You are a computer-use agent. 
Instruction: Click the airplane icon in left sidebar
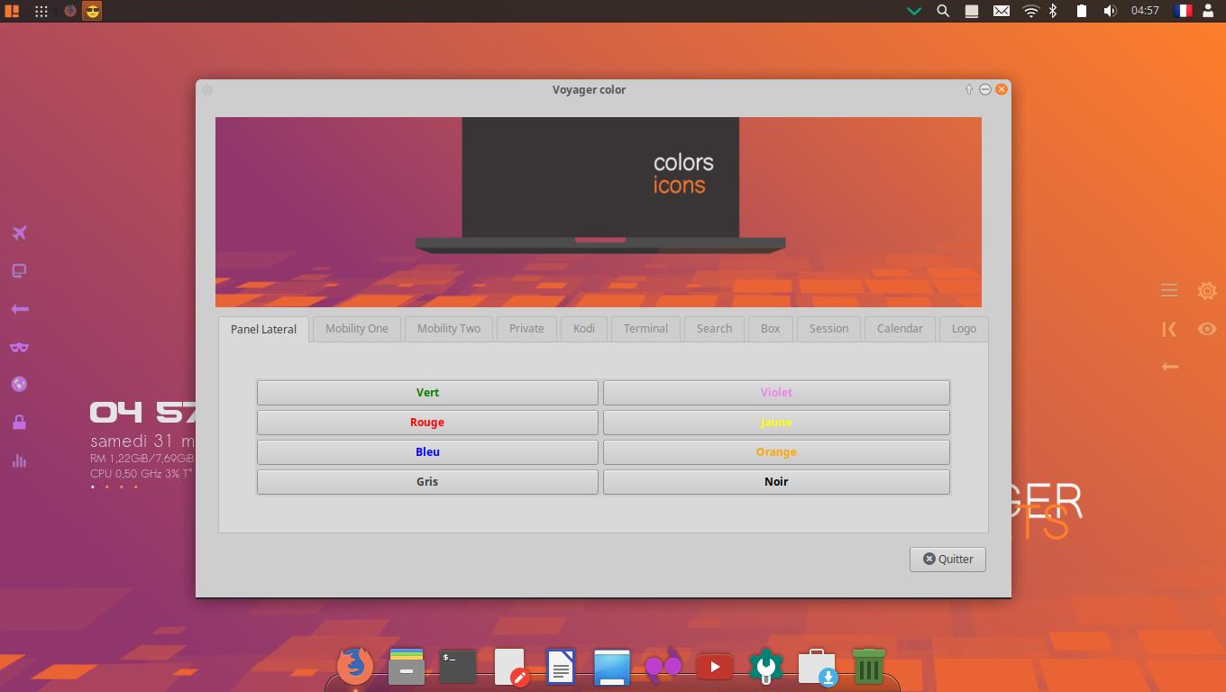coord(19,233)
